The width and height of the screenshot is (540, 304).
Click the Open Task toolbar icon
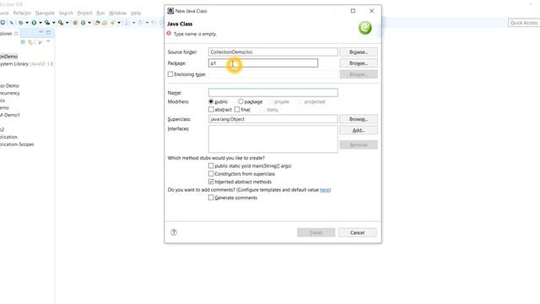(x=105, y=23)
